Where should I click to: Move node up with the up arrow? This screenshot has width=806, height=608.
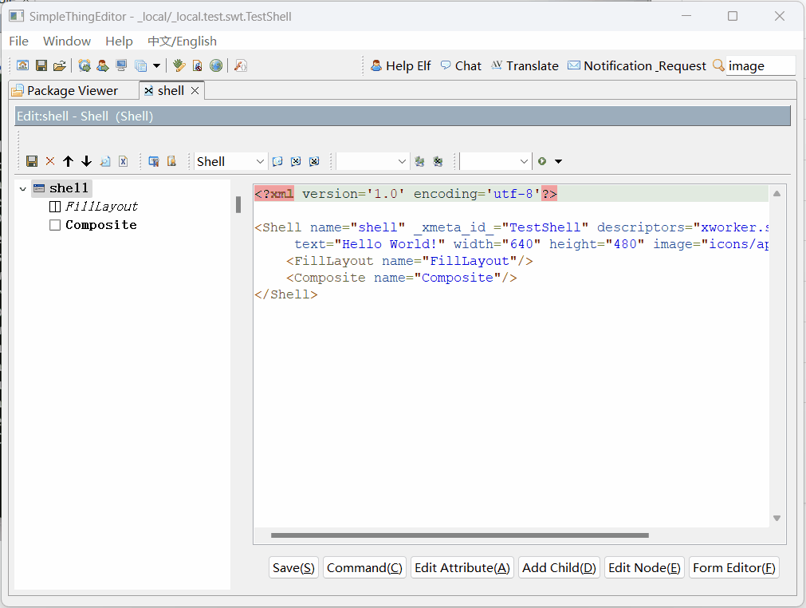pos(69,161)
